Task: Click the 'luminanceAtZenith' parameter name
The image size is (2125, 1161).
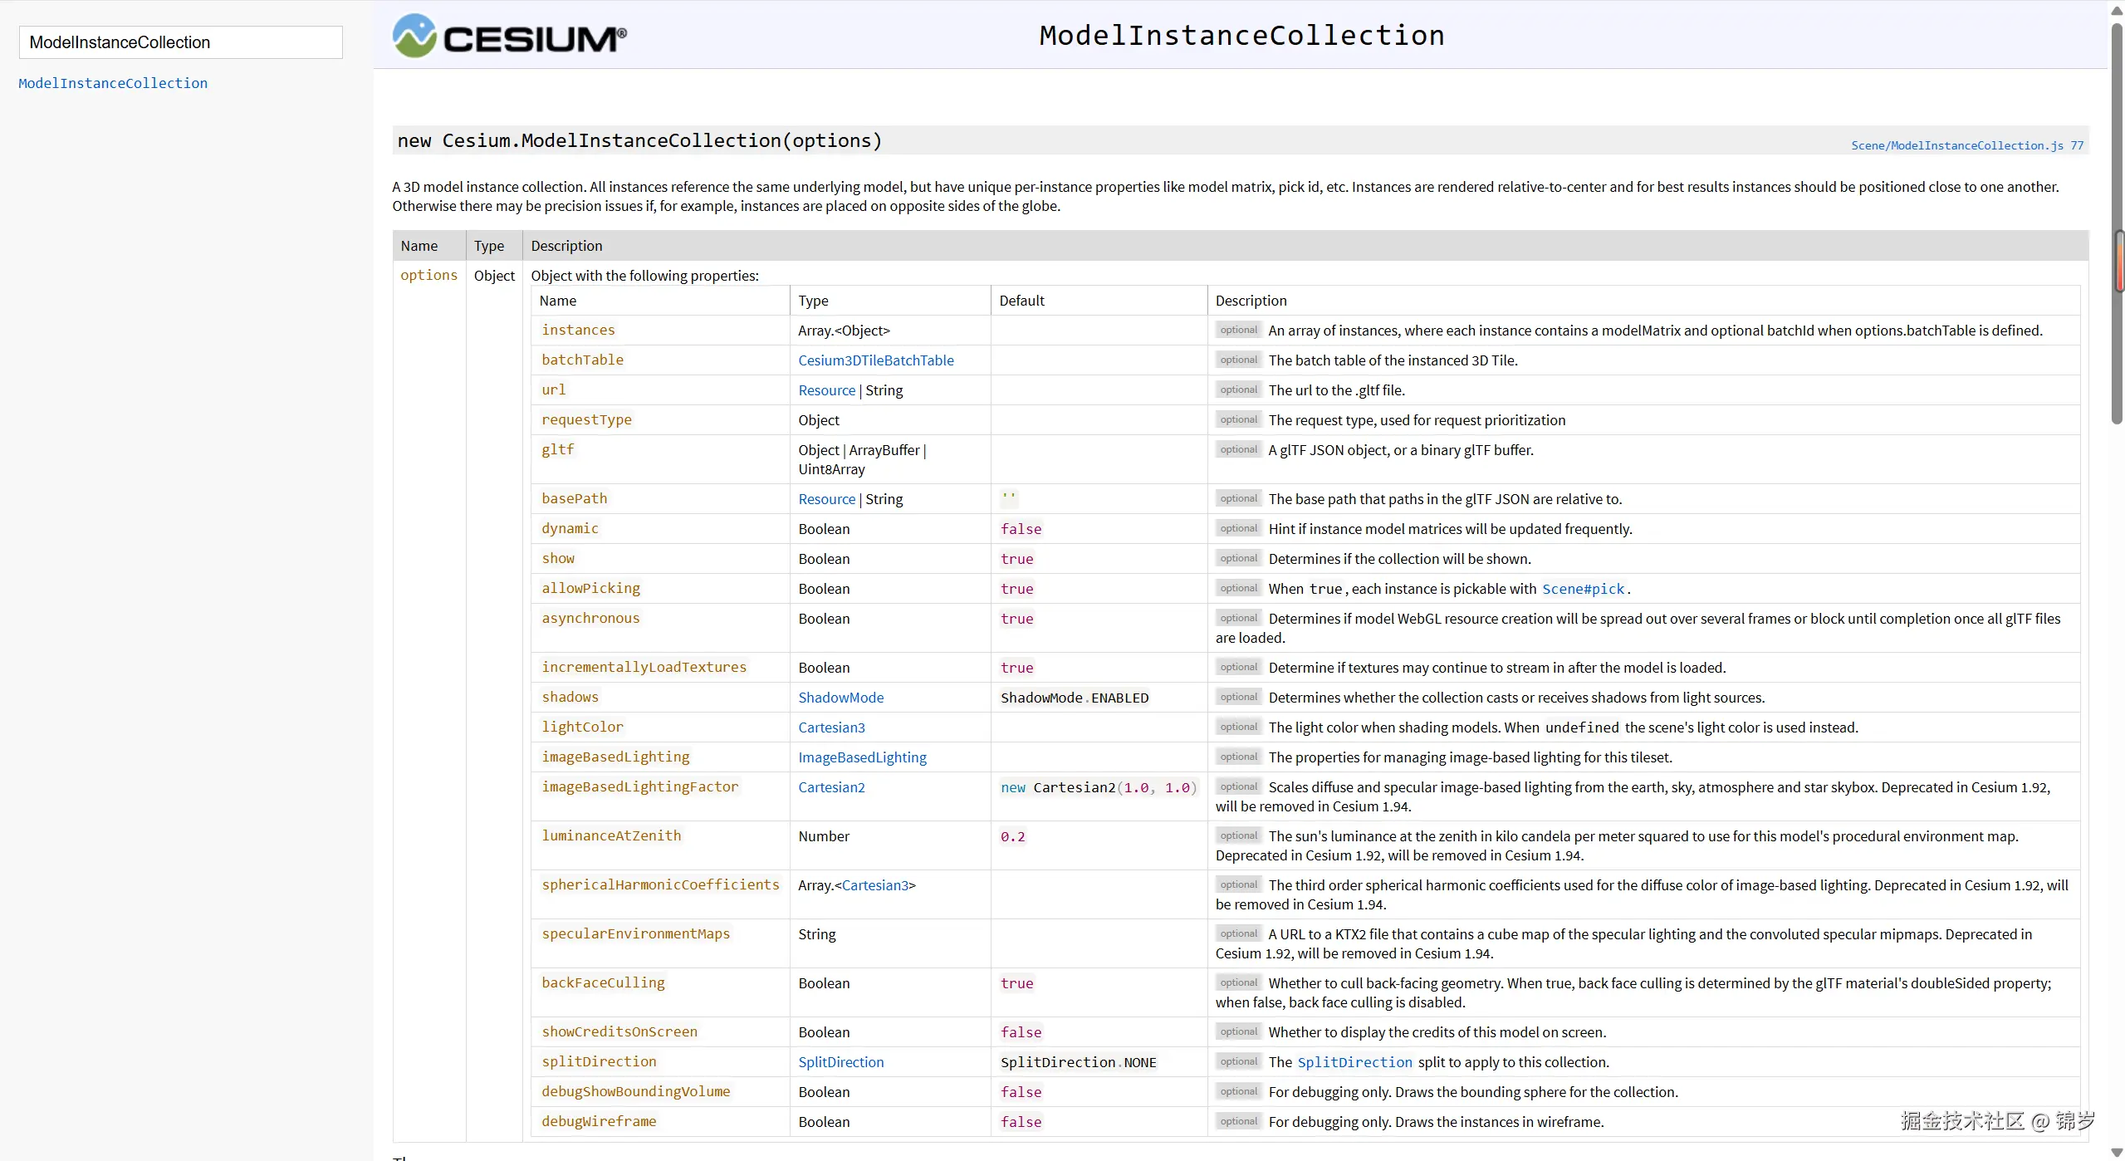Action: 611,835
